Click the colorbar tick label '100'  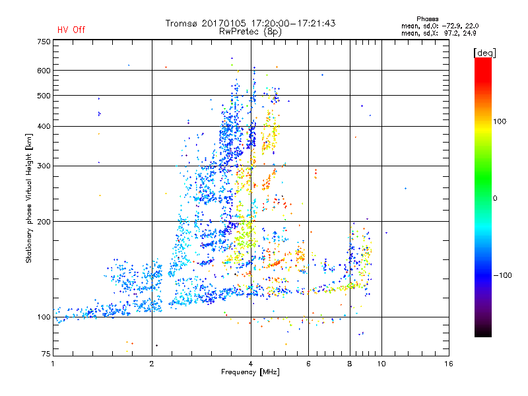click(x=500, y=121)
